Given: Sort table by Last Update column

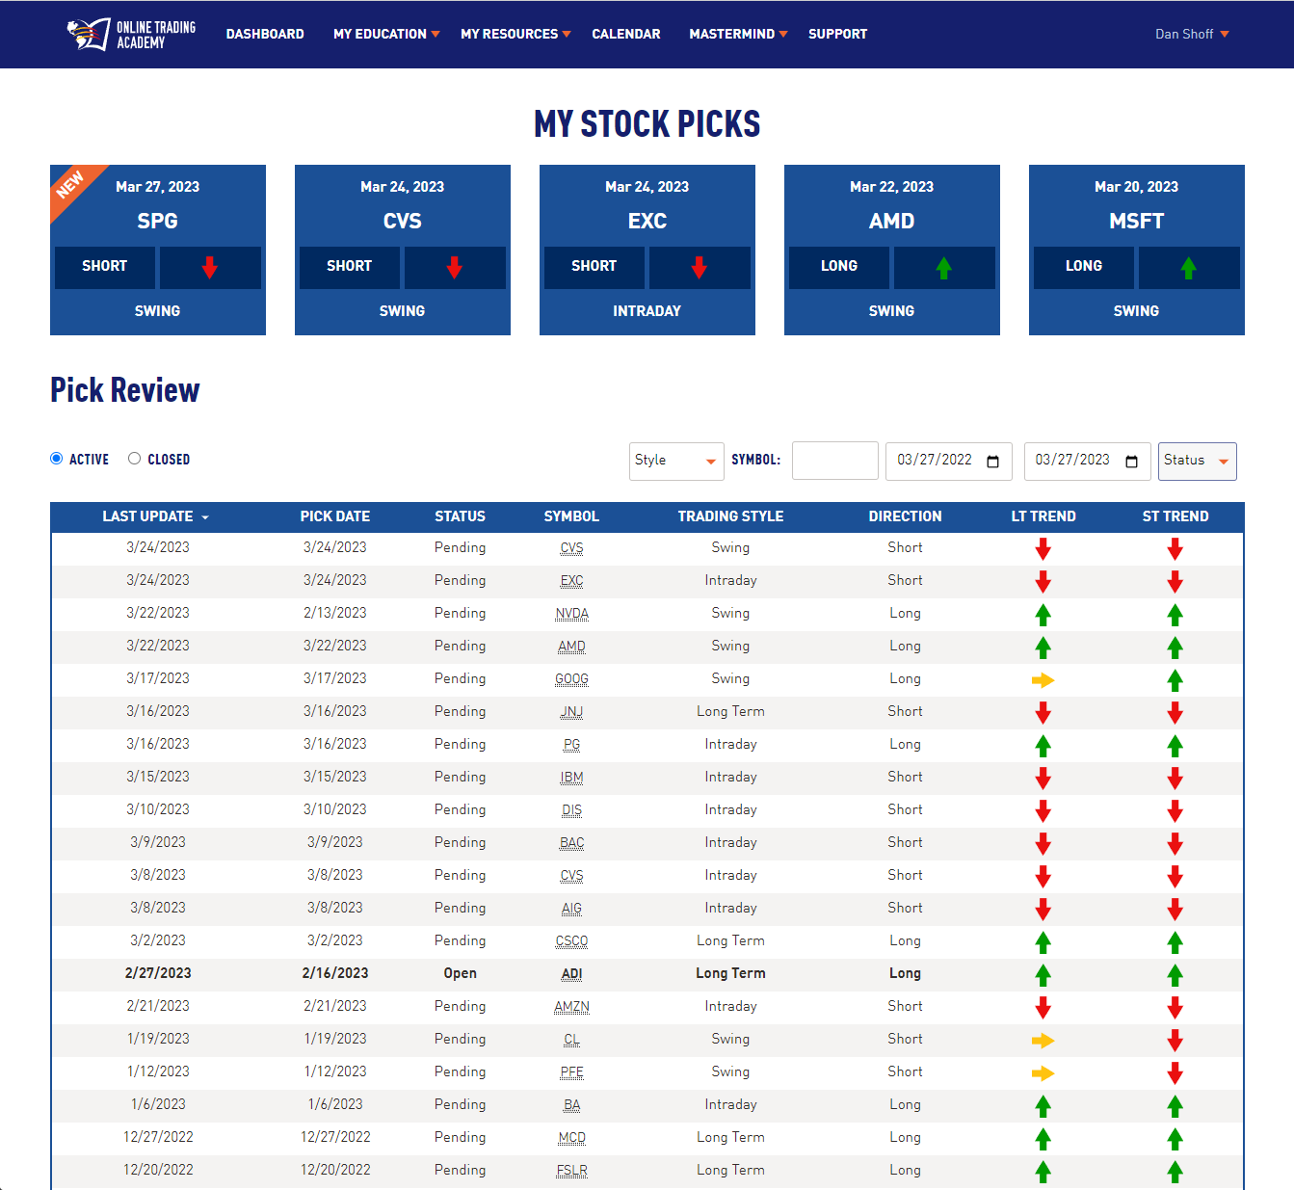Looking at the screenshot, I should point(155,516).
